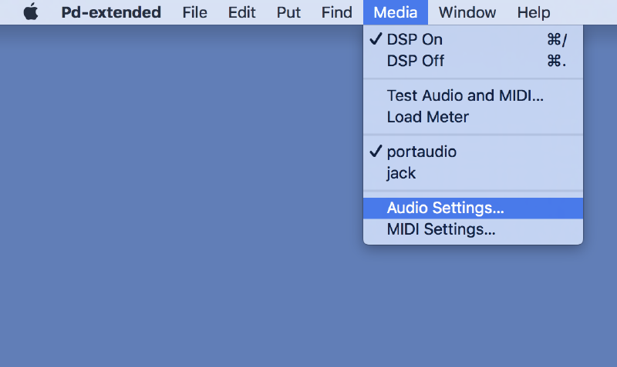Open the Window menu
This screenshot has width=617, height=367.
(467, 12)
